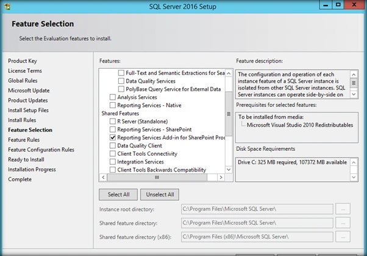Enable the Analysis Services checkbox
The height and width of the screenshot is (256, 367).
(113, 97)
